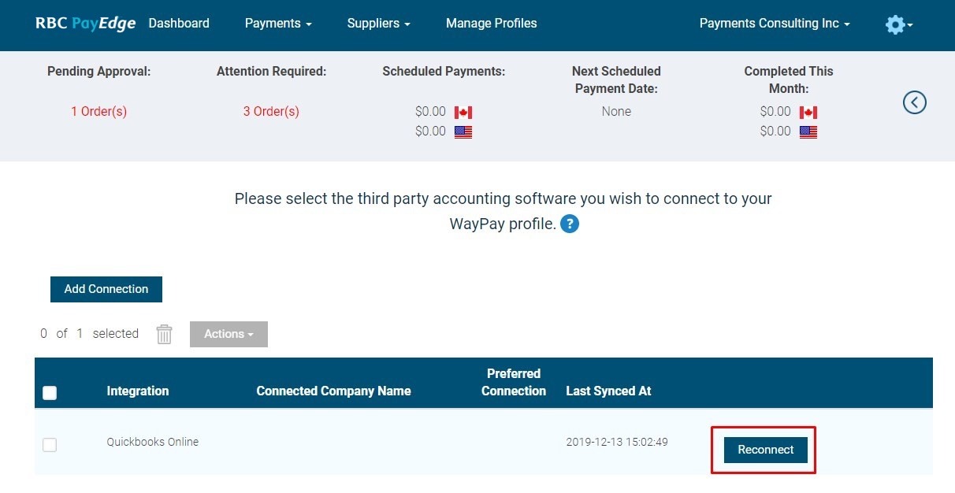Open the Actions dropdown button
This screenshot has height=493, width=955.
(x=229, y=334)
